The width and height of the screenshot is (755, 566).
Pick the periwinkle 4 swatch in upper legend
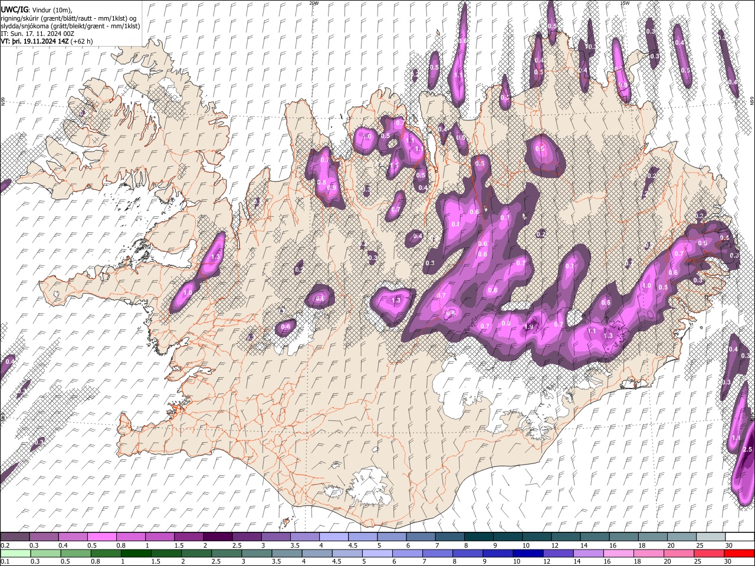click(x=334, y=537)
